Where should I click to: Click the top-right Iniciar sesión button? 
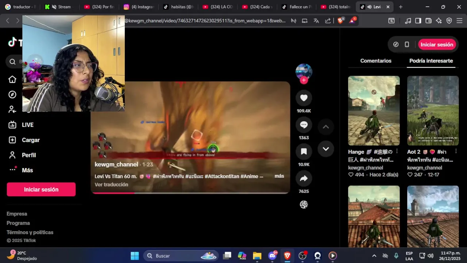pos(437,45)
